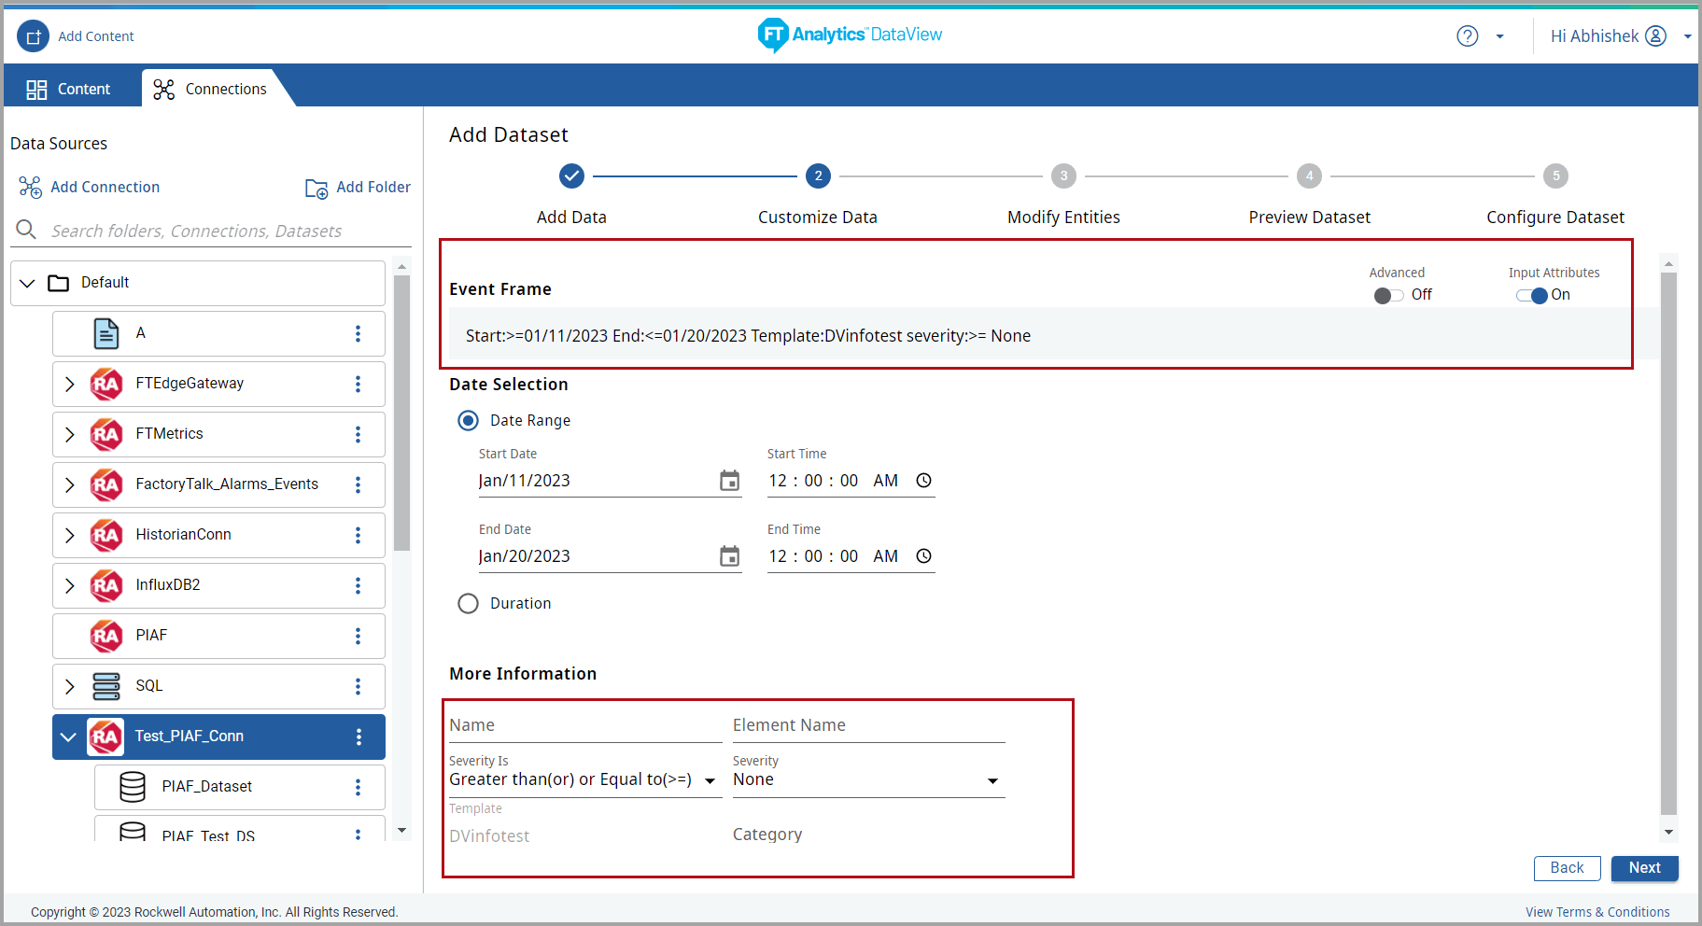The image size is (1702, 926).
Task: Click the search magnifier icon
Action: pos(26,230)
